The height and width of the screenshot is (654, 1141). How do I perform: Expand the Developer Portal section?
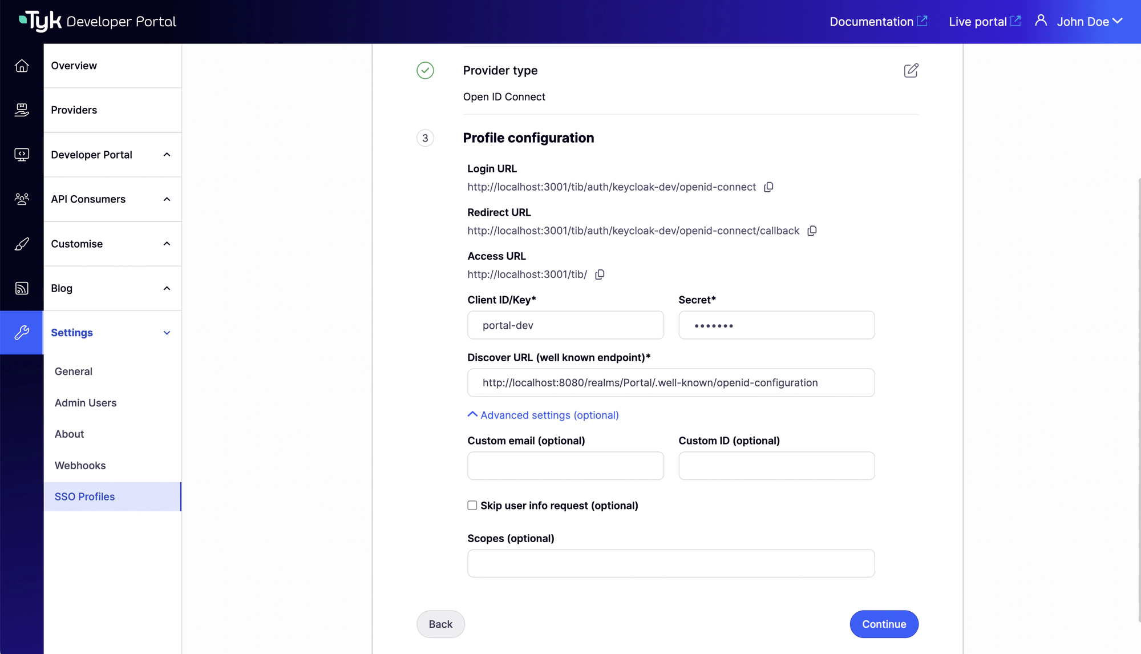tap(167, 155)
